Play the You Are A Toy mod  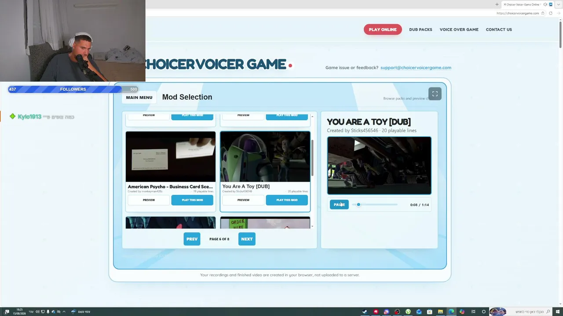pyautogui.click(x=287, y=200)
